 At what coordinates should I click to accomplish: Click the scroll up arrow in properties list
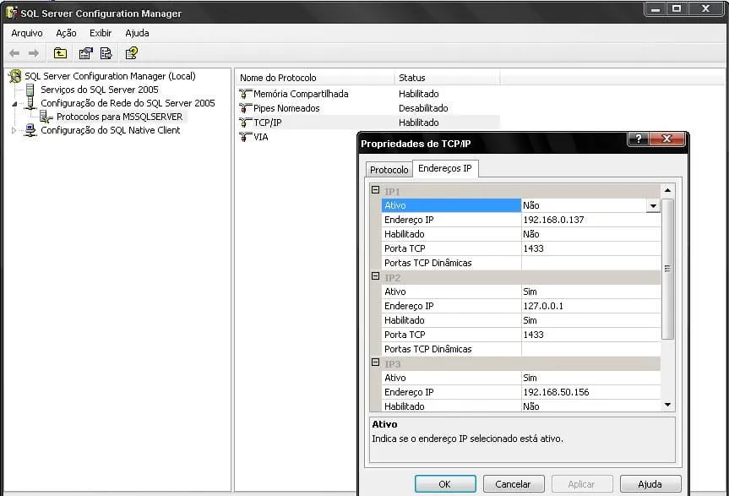pyautogui.click(x=667, y=191)
